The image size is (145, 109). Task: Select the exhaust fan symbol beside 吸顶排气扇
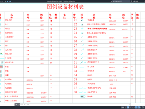point(2,62)
